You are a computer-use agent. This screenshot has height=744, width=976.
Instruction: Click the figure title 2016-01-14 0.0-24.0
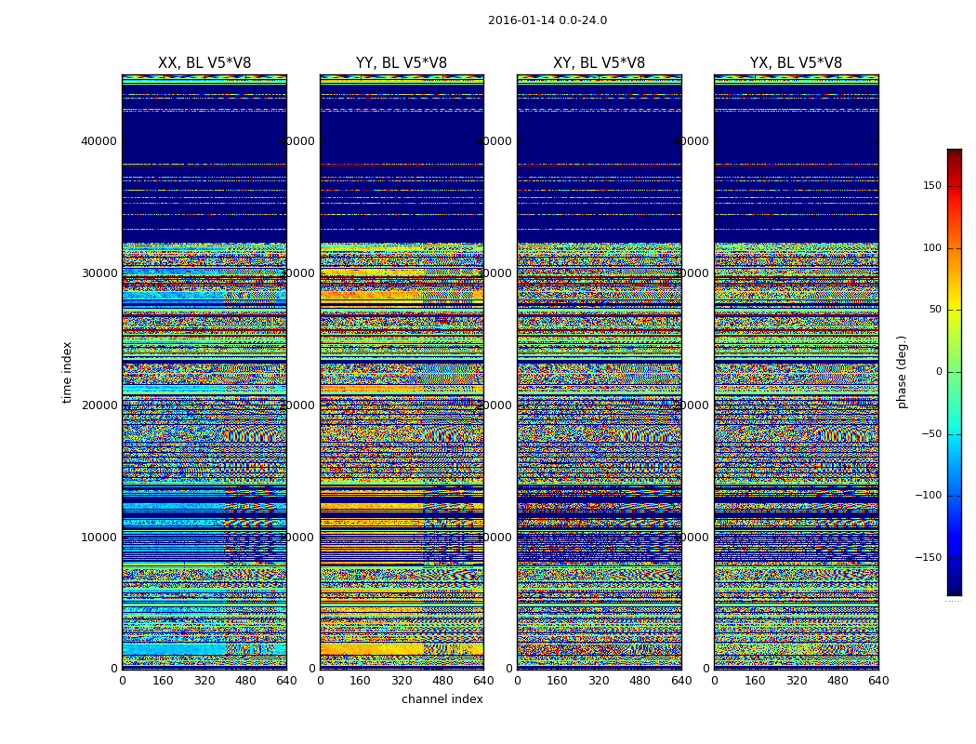click(547, 20)
